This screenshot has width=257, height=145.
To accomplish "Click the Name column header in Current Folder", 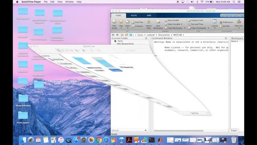I will (120, 41).
